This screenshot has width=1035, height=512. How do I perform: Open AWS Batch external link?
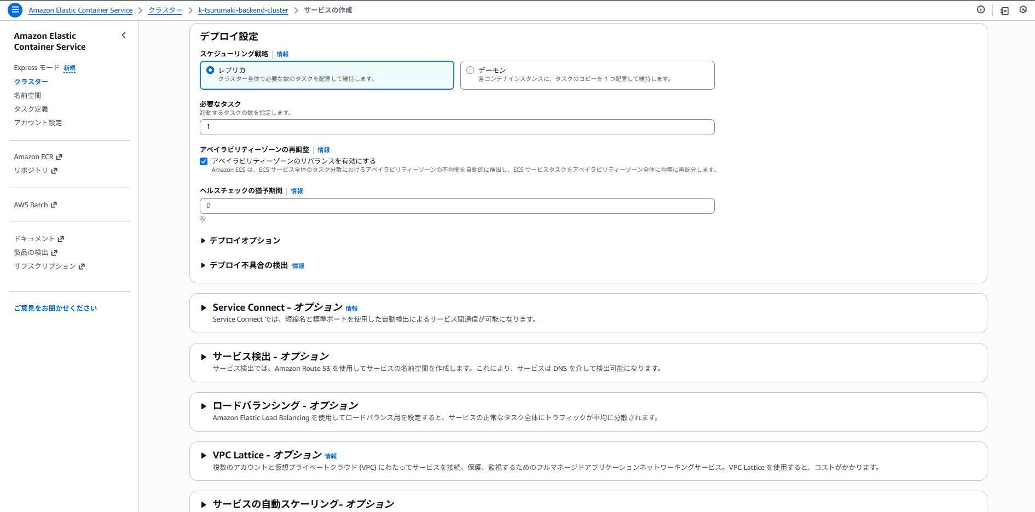point(54,205)
